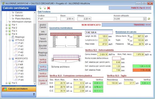Expand the Par 5 tree node

tap(6, 83)
